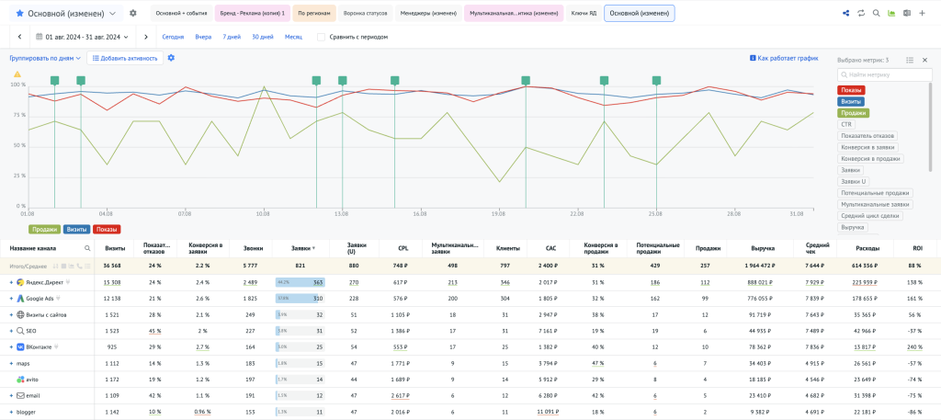Toggle the CTR metric in the metrics list
Viewport: 941px width, 420px height.
click(845, 124)
